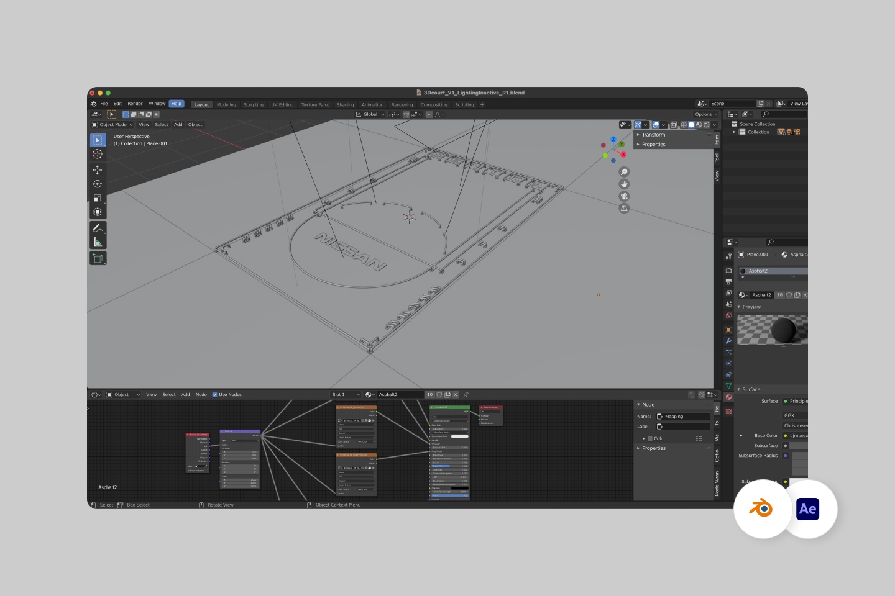Click the Blender logo app menu icon
Image resolution: width=895 pixels, height=596 pixels.
(94, 104)
